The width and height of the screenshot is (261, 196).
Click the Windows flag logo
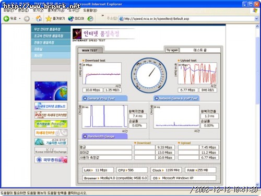pos(255,10)
